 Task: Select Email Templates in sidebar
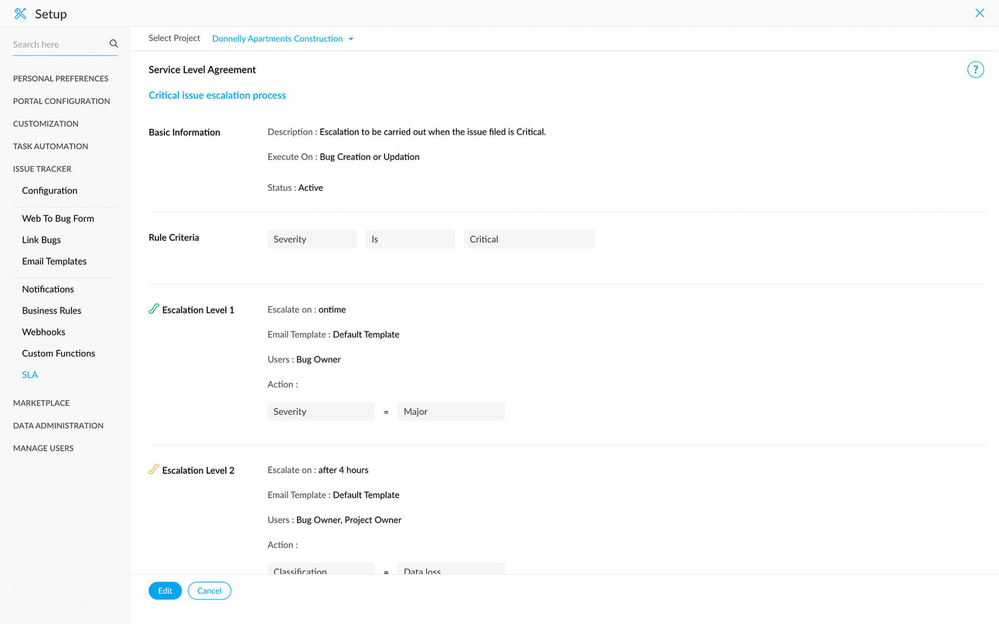click(x=54, y=261)
